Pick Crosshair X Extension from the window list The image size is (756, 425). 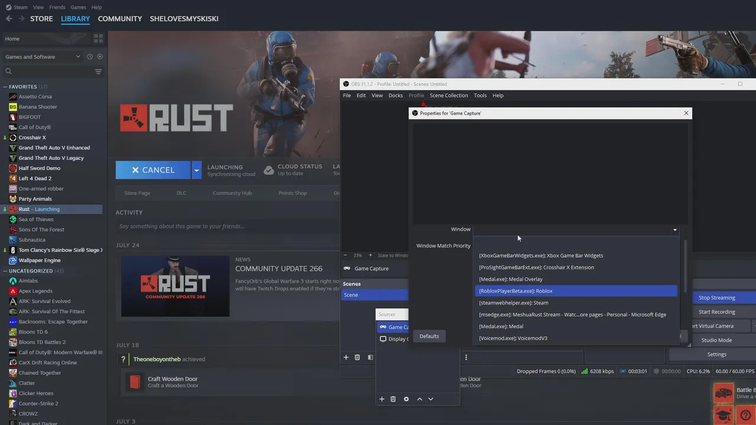(576, 267)
